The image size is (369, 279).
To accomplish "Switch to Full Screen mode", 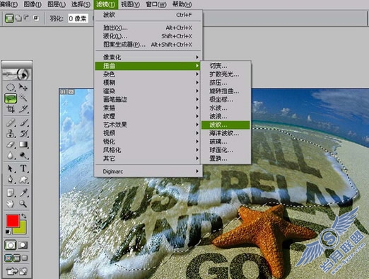I will tap(25, 258).
